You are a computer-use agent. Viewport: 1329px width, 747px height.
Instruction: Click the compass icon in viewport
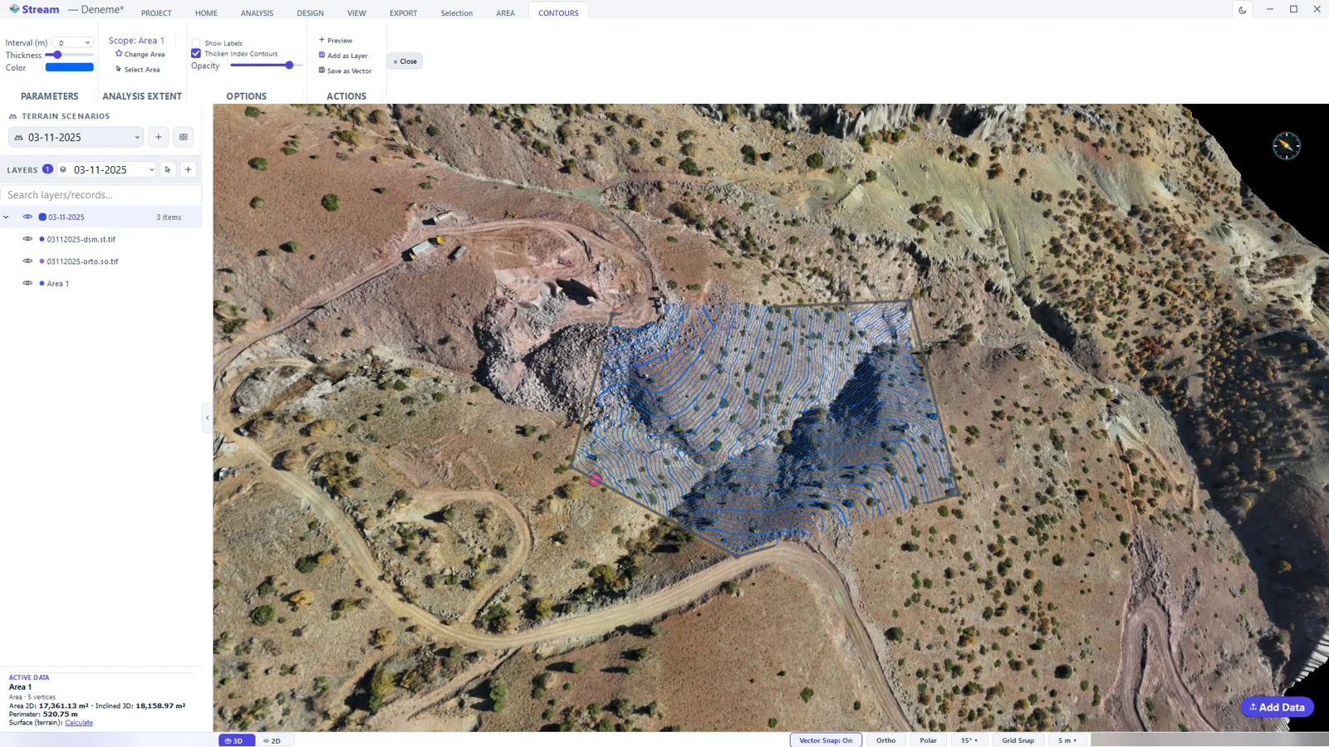(1286, 146)
